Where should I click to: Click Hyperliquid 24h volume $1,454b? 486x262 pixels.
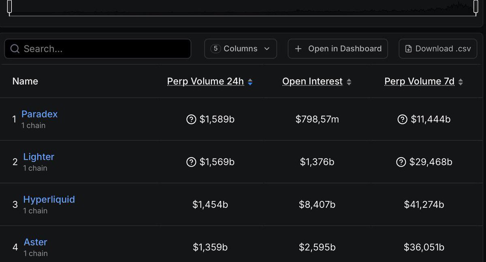click(x=210, y=205)
